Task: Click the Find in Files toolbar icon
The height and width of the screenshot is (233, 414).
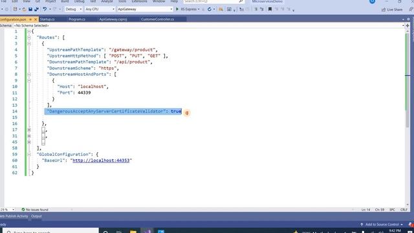Action: point(221,9)
